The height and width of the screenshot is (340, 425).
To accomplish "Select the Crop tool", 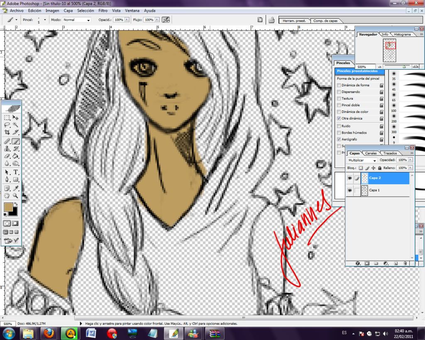I will point(7,132).
